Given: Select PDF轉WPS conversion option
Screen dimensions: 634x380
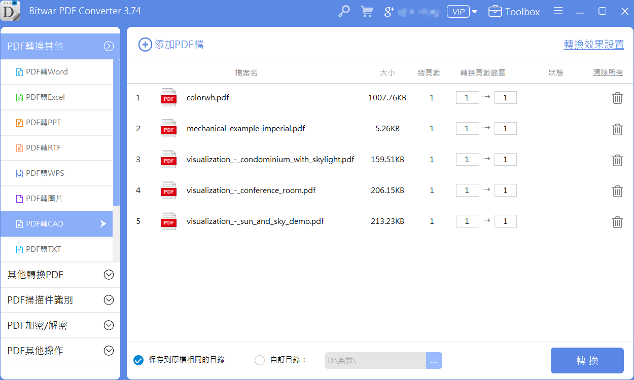Looking at the screenshot, I should [56, 173].
